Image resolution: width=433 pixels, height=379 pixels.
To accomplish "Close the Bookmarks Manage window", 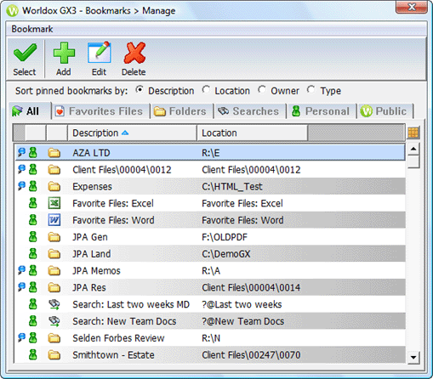I will point(412,7).
